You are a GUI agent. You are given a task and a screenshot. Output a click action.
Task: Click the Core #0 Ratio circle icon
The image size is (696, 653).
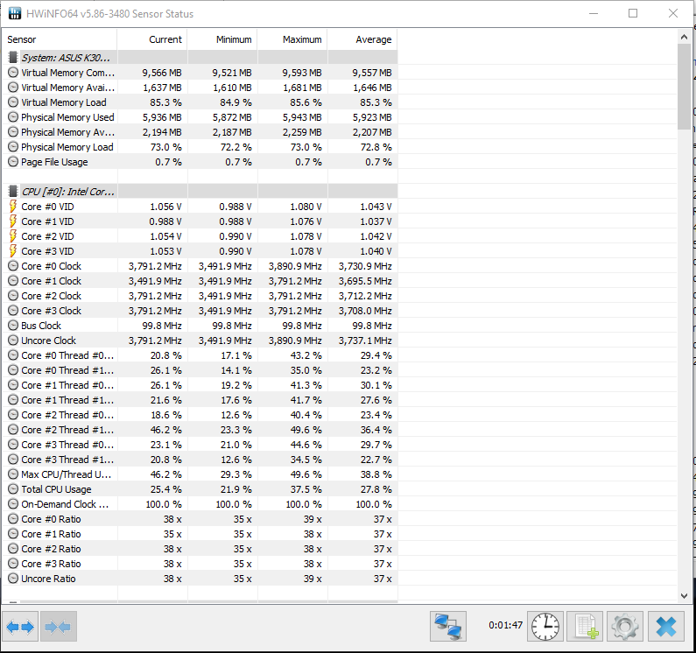[13, 519]
